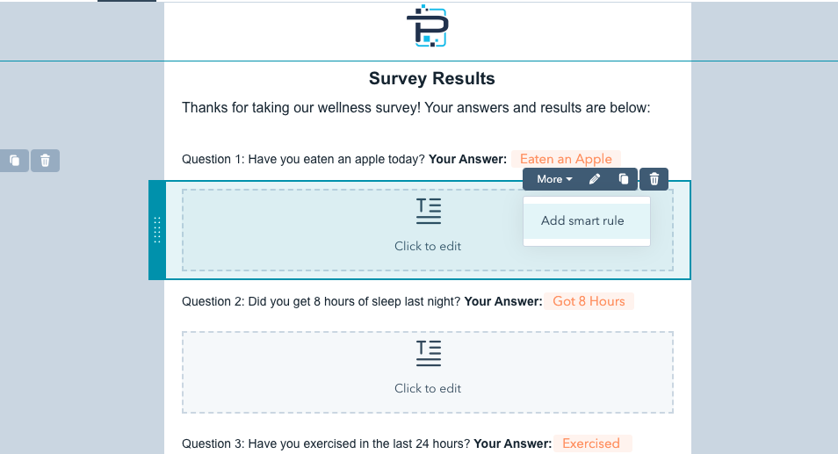Select the 'Exercised' personalization token
838x454 pixels.
(x=592, y=443)
